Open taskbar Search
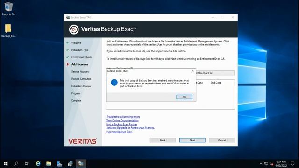Image resolution: width=299 pixels, height=168 pixels. coord(16,164)
